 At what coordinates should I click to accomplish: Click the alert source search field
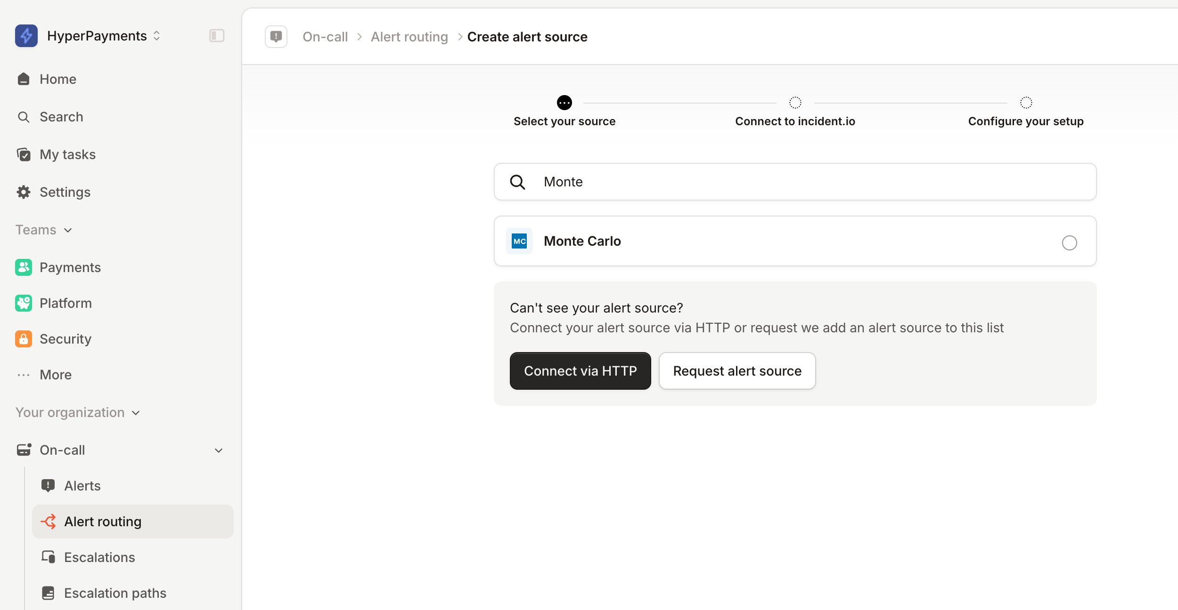pyautogui.click(x=795, y=182)
